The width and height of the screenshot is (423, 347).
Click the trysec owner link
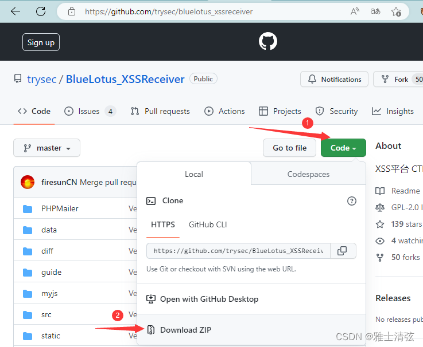[42, 79]
